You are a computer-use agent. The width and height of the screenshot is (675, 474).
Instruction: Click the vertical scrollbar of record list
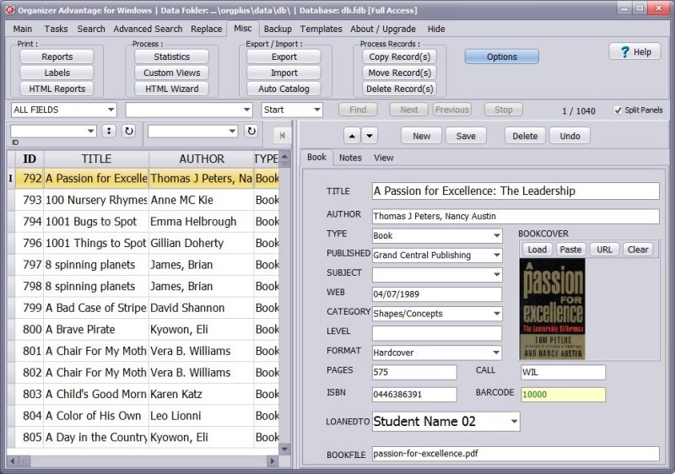[284, 303]
